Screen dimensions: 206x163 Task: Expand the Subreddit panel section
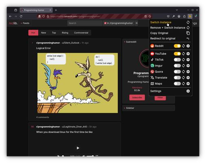[130, 42]
